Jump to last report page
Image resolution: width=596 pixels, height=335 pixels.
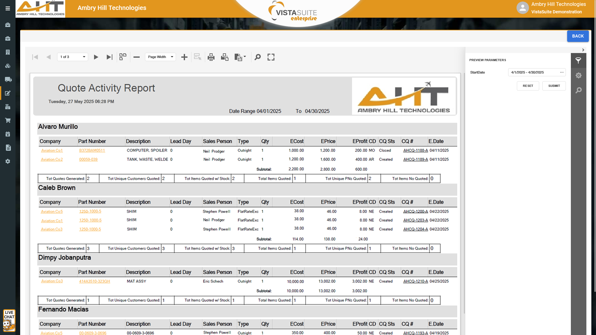109,57
